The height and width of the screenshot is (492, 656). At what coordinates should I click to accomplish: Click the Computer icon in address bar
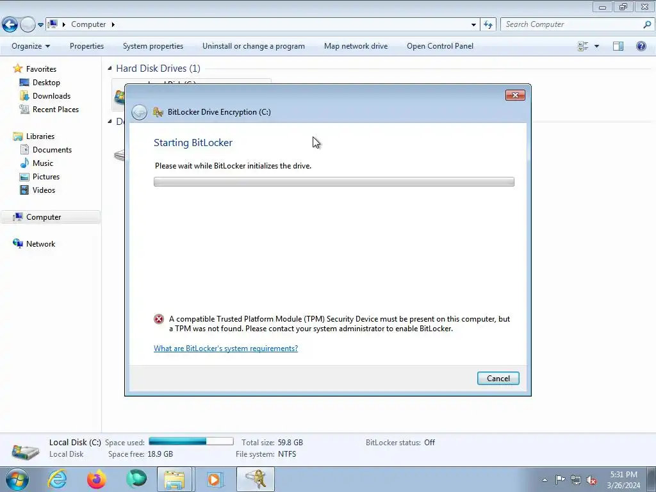point(53,24)
